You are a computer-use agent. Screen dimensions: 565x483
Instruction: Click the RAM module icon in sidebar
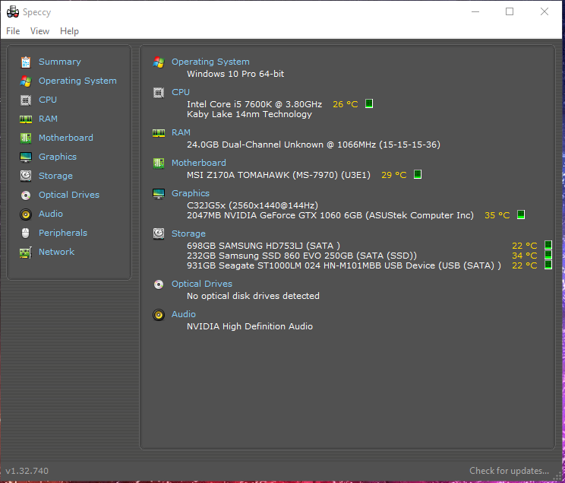[26, 119]
